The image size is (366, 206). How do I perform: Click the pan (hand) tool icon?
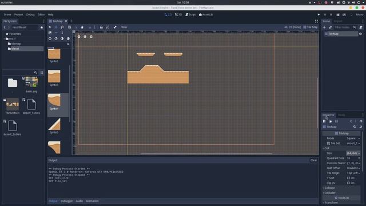coord(82,27)
